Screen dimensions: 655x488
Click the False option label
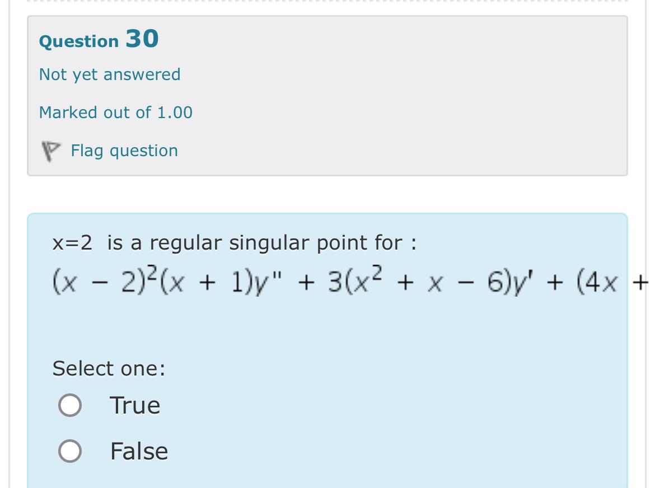(139, 450)
